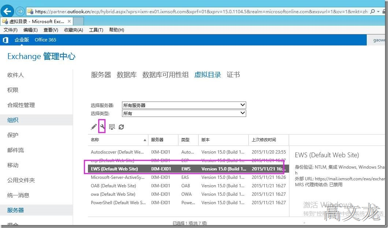The image size is (388, 228).
Task: Select the Autodiscover (Default We... row
Action: (x=188, y=152)
